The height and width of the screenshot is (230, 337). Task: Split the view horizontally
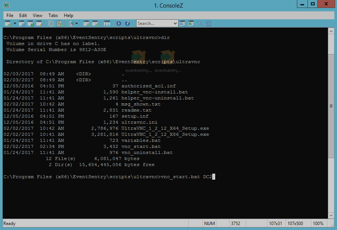pyautogui.click(x=86, y=23)
